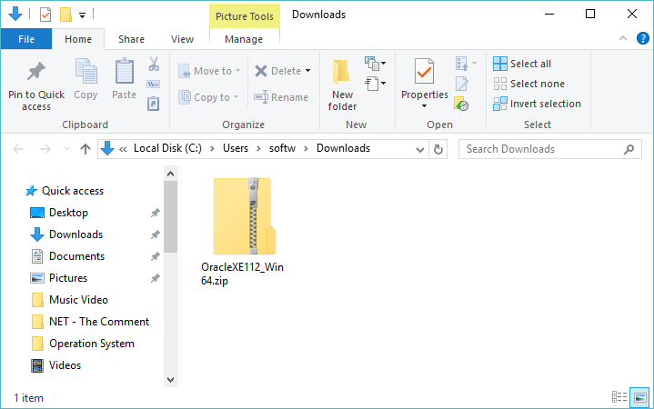
Task: Click the Paste shortcut icon
Action: 154,104
